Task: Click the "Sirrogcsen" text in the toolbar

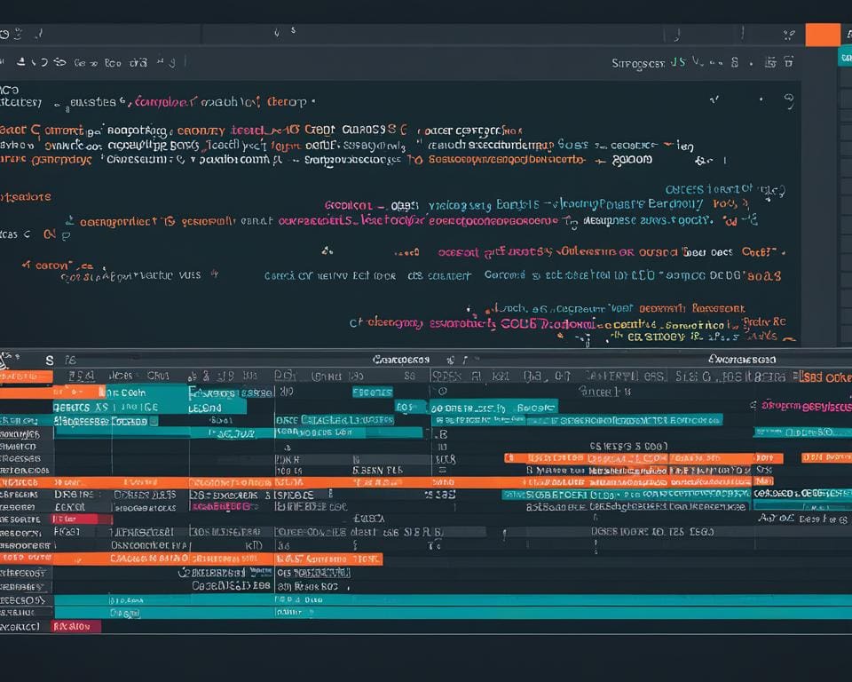Action: pos(637,63)
